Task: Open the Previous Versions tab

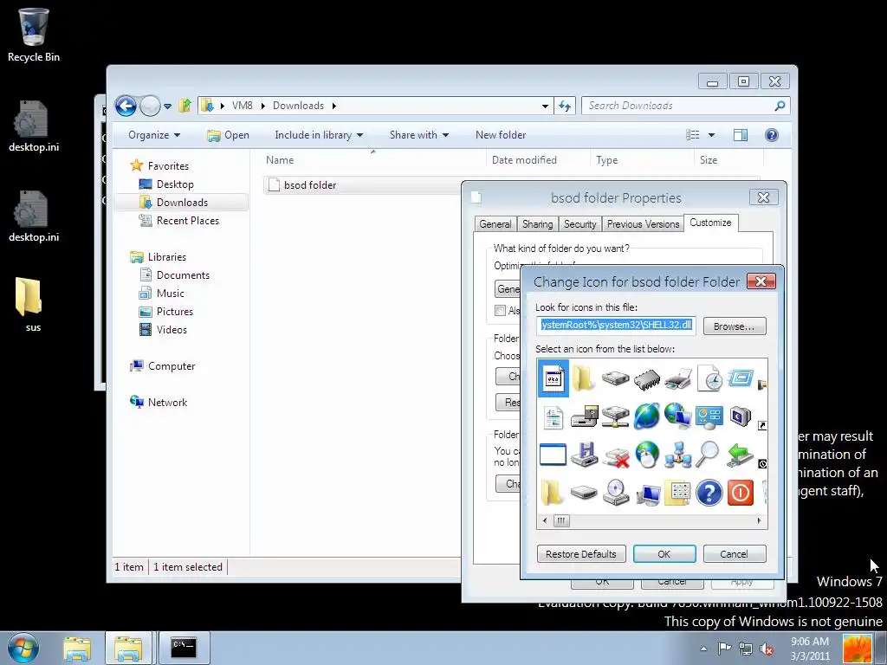Action: (x=643, y=224)
